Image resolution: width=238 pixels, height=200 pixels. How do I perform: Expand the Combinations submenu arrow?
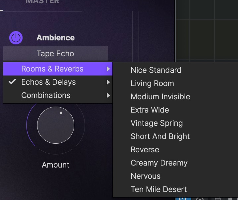click(108, 96)
